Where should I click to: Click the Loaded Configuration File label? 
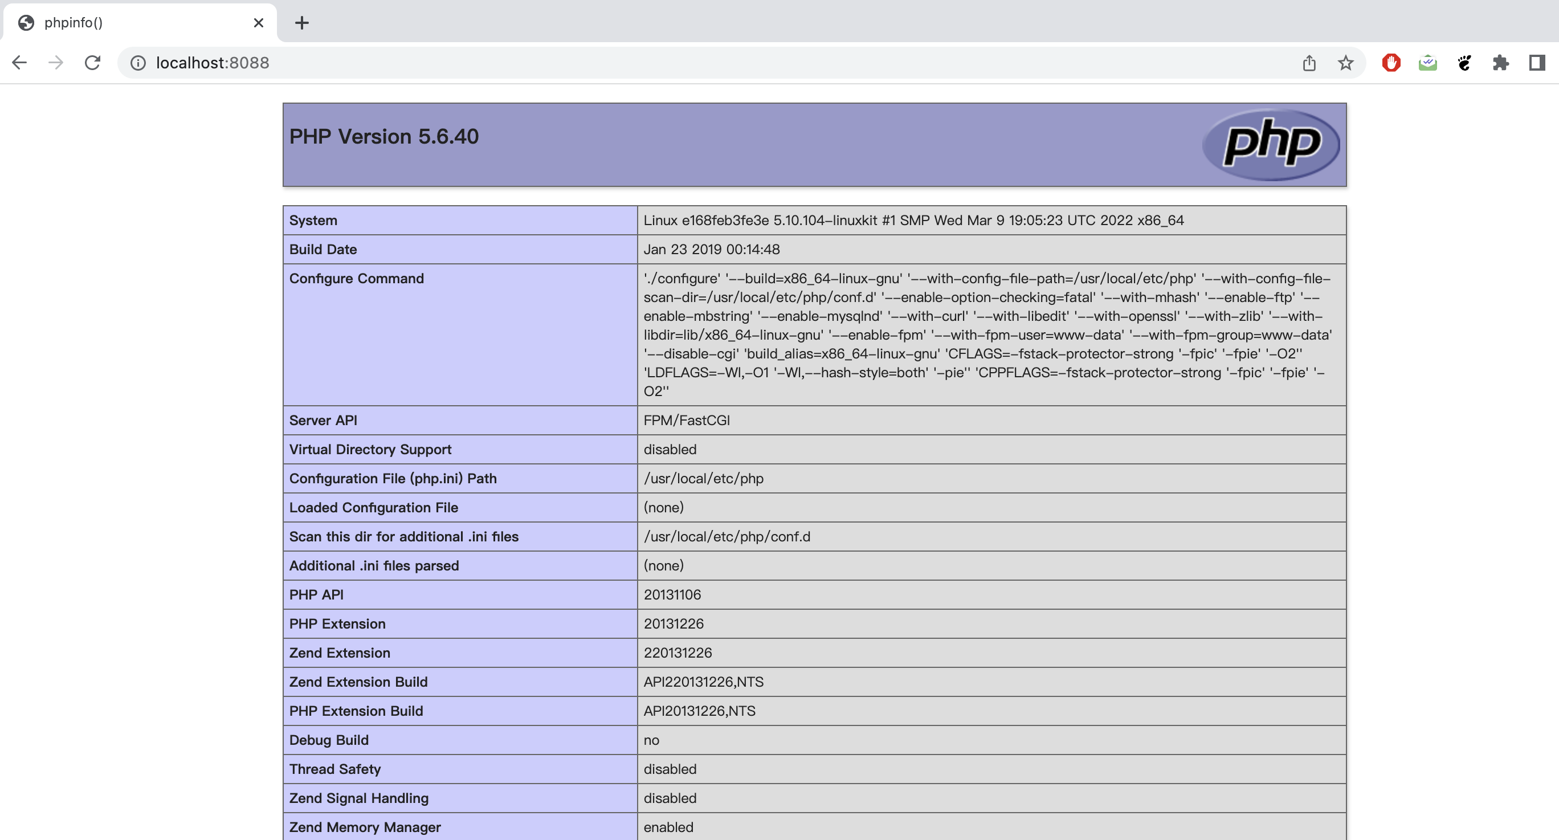pyautogui.click(x=373, y=507)
